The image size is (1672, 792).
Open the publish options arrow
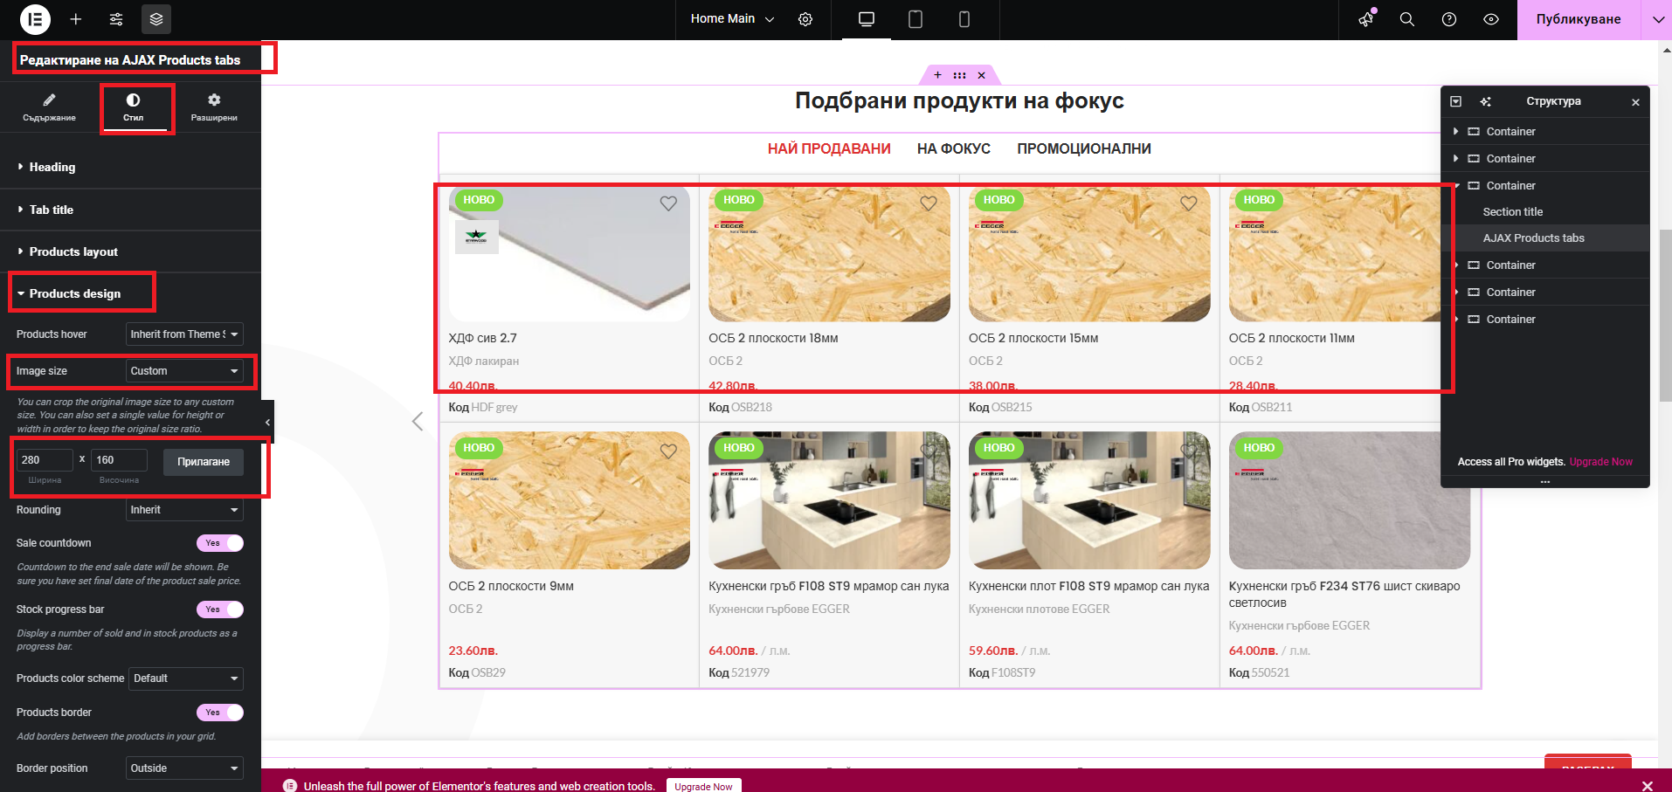[1656, 19]
